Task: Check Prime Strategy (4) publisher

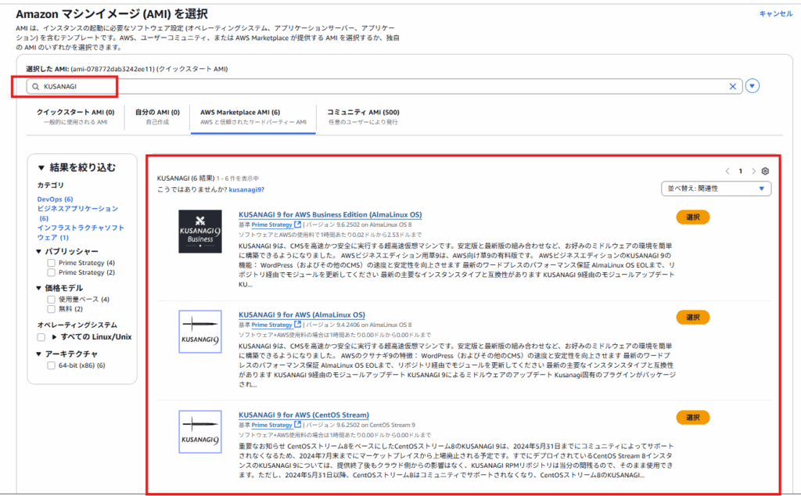Action: [51, 263]
